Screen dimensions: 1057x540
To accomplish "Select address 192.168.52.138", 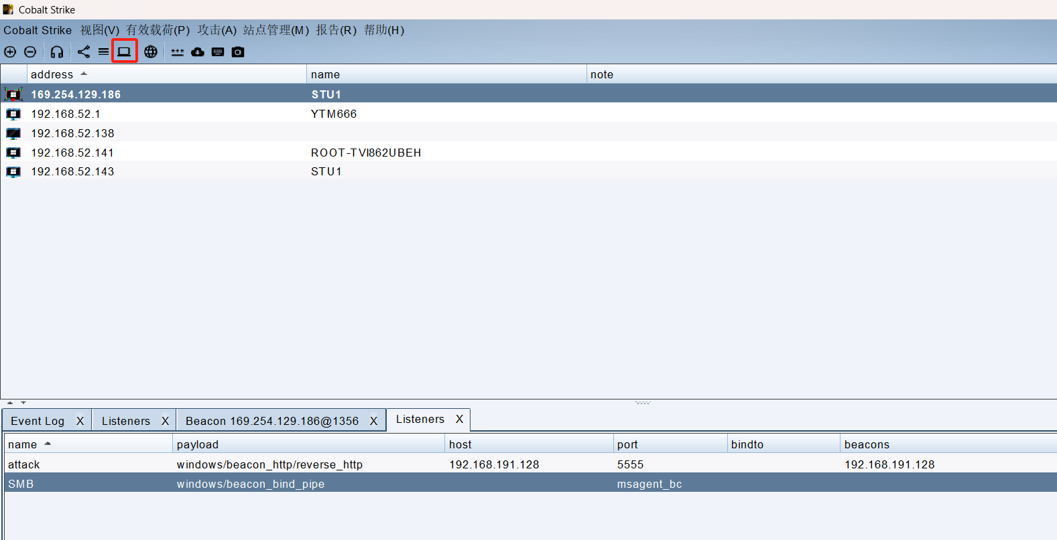I will (x=72, y=133).
